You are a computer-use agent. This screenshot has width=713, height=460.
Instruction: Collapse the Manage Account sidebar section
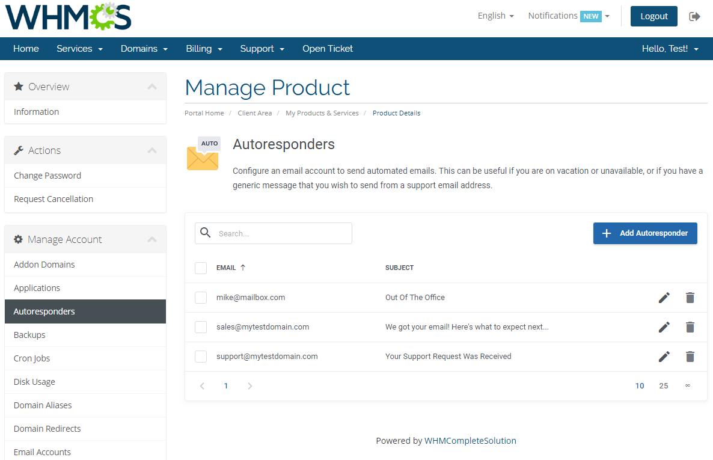click(x=152, y=239)
